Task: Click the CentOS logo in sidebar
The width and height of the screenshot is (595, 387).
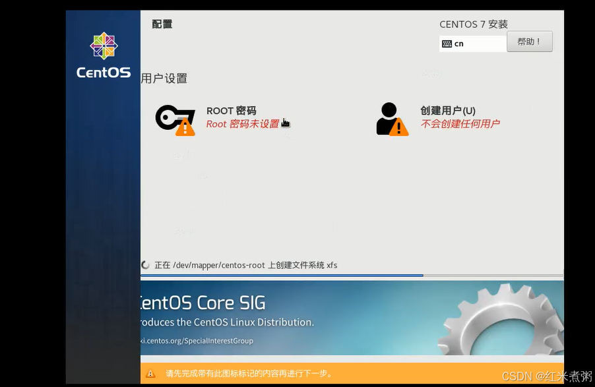Action: click(103, 55)
